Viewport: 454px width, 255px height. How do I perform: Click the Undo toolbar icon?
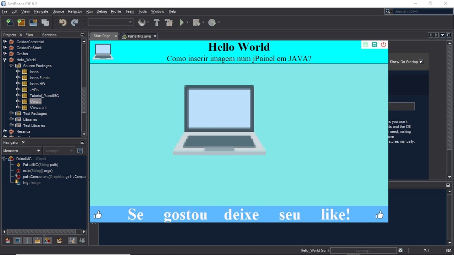click(x=63, y=22)
